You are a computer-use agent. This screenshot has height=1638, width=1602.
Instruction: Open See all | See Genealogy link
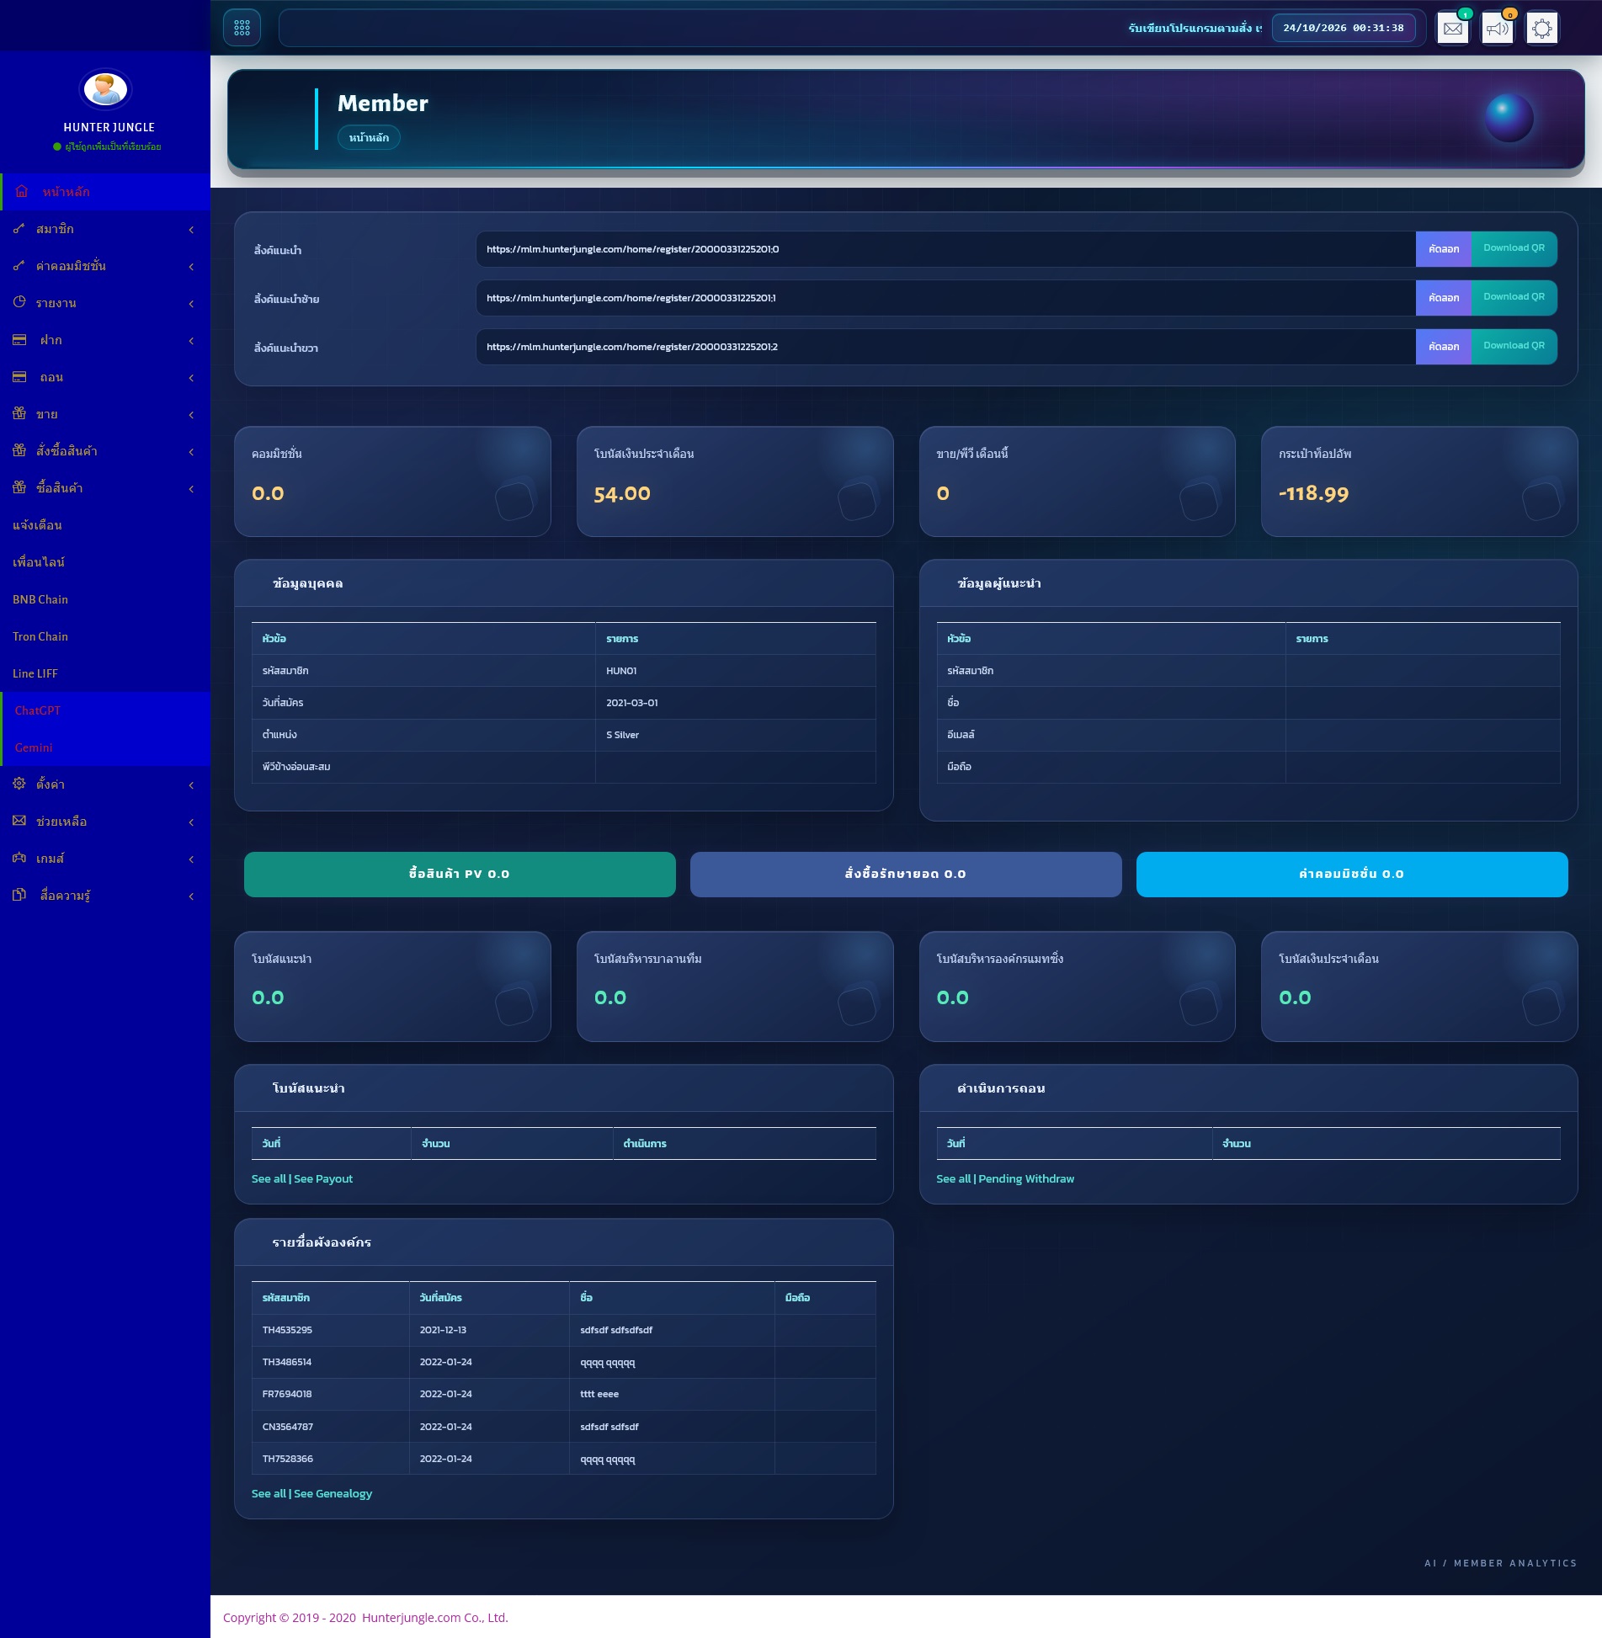(311, 1493)
